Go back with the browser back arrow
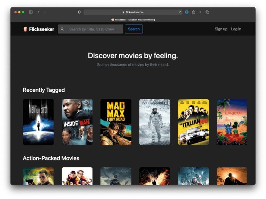 [x=38, y=12]
